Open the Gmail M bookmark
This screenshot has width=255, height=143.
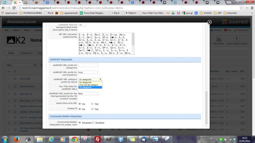[x=178, y=13]
